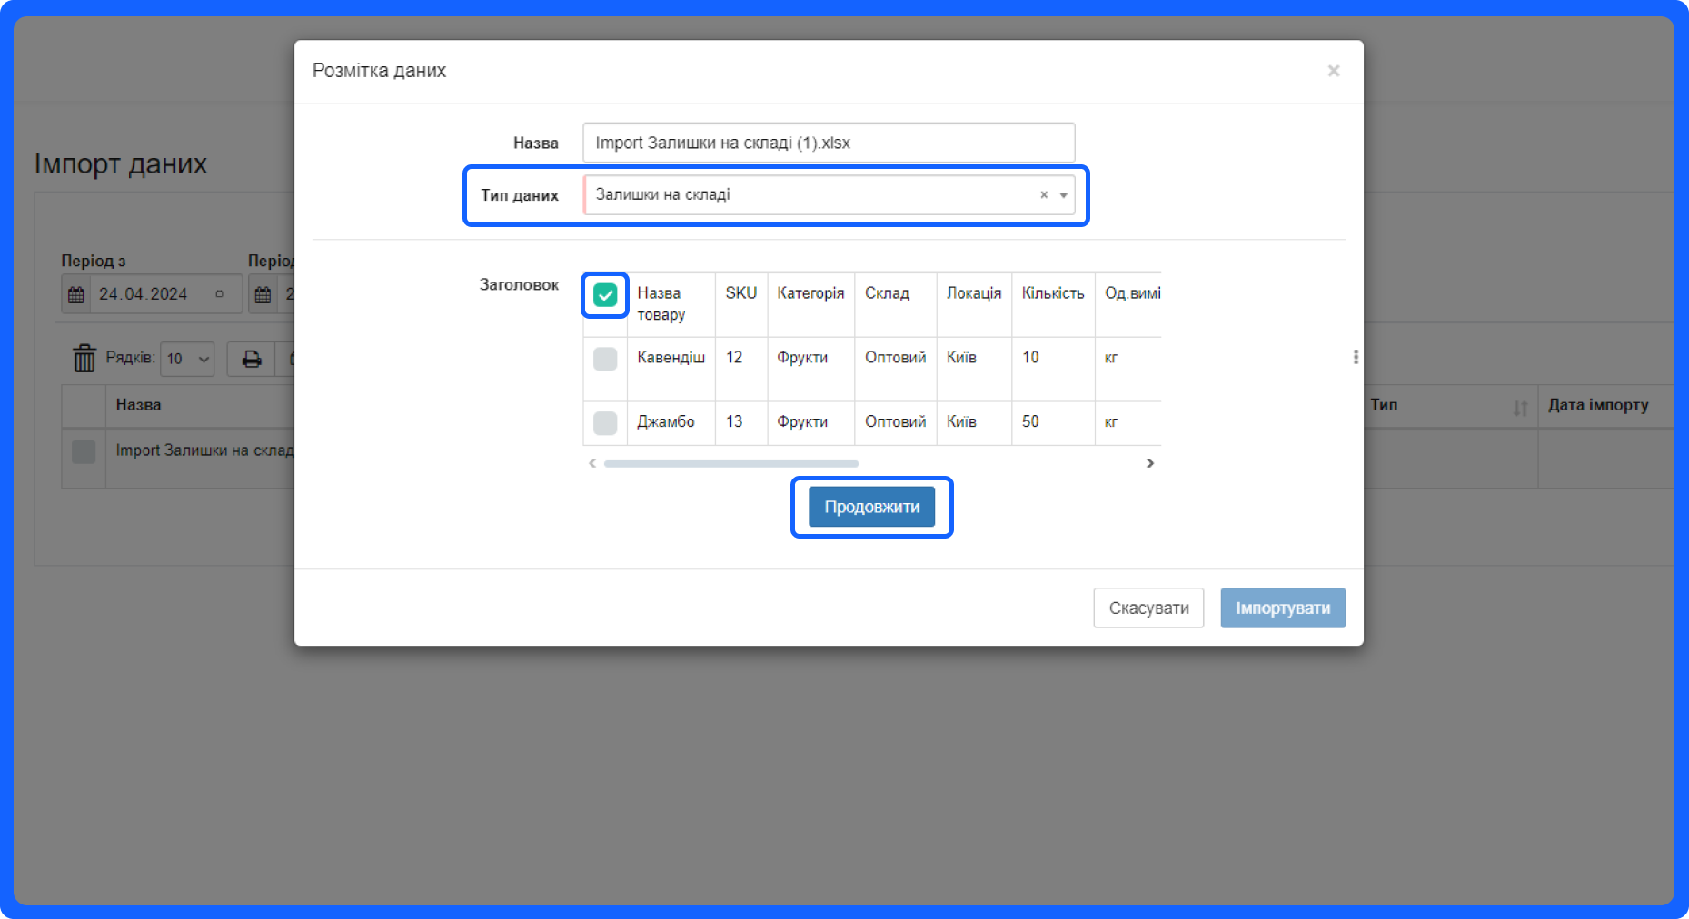
Task: Open the Рядків rows count dropdown
Action: pyautogui.click(x=187, y=359)
